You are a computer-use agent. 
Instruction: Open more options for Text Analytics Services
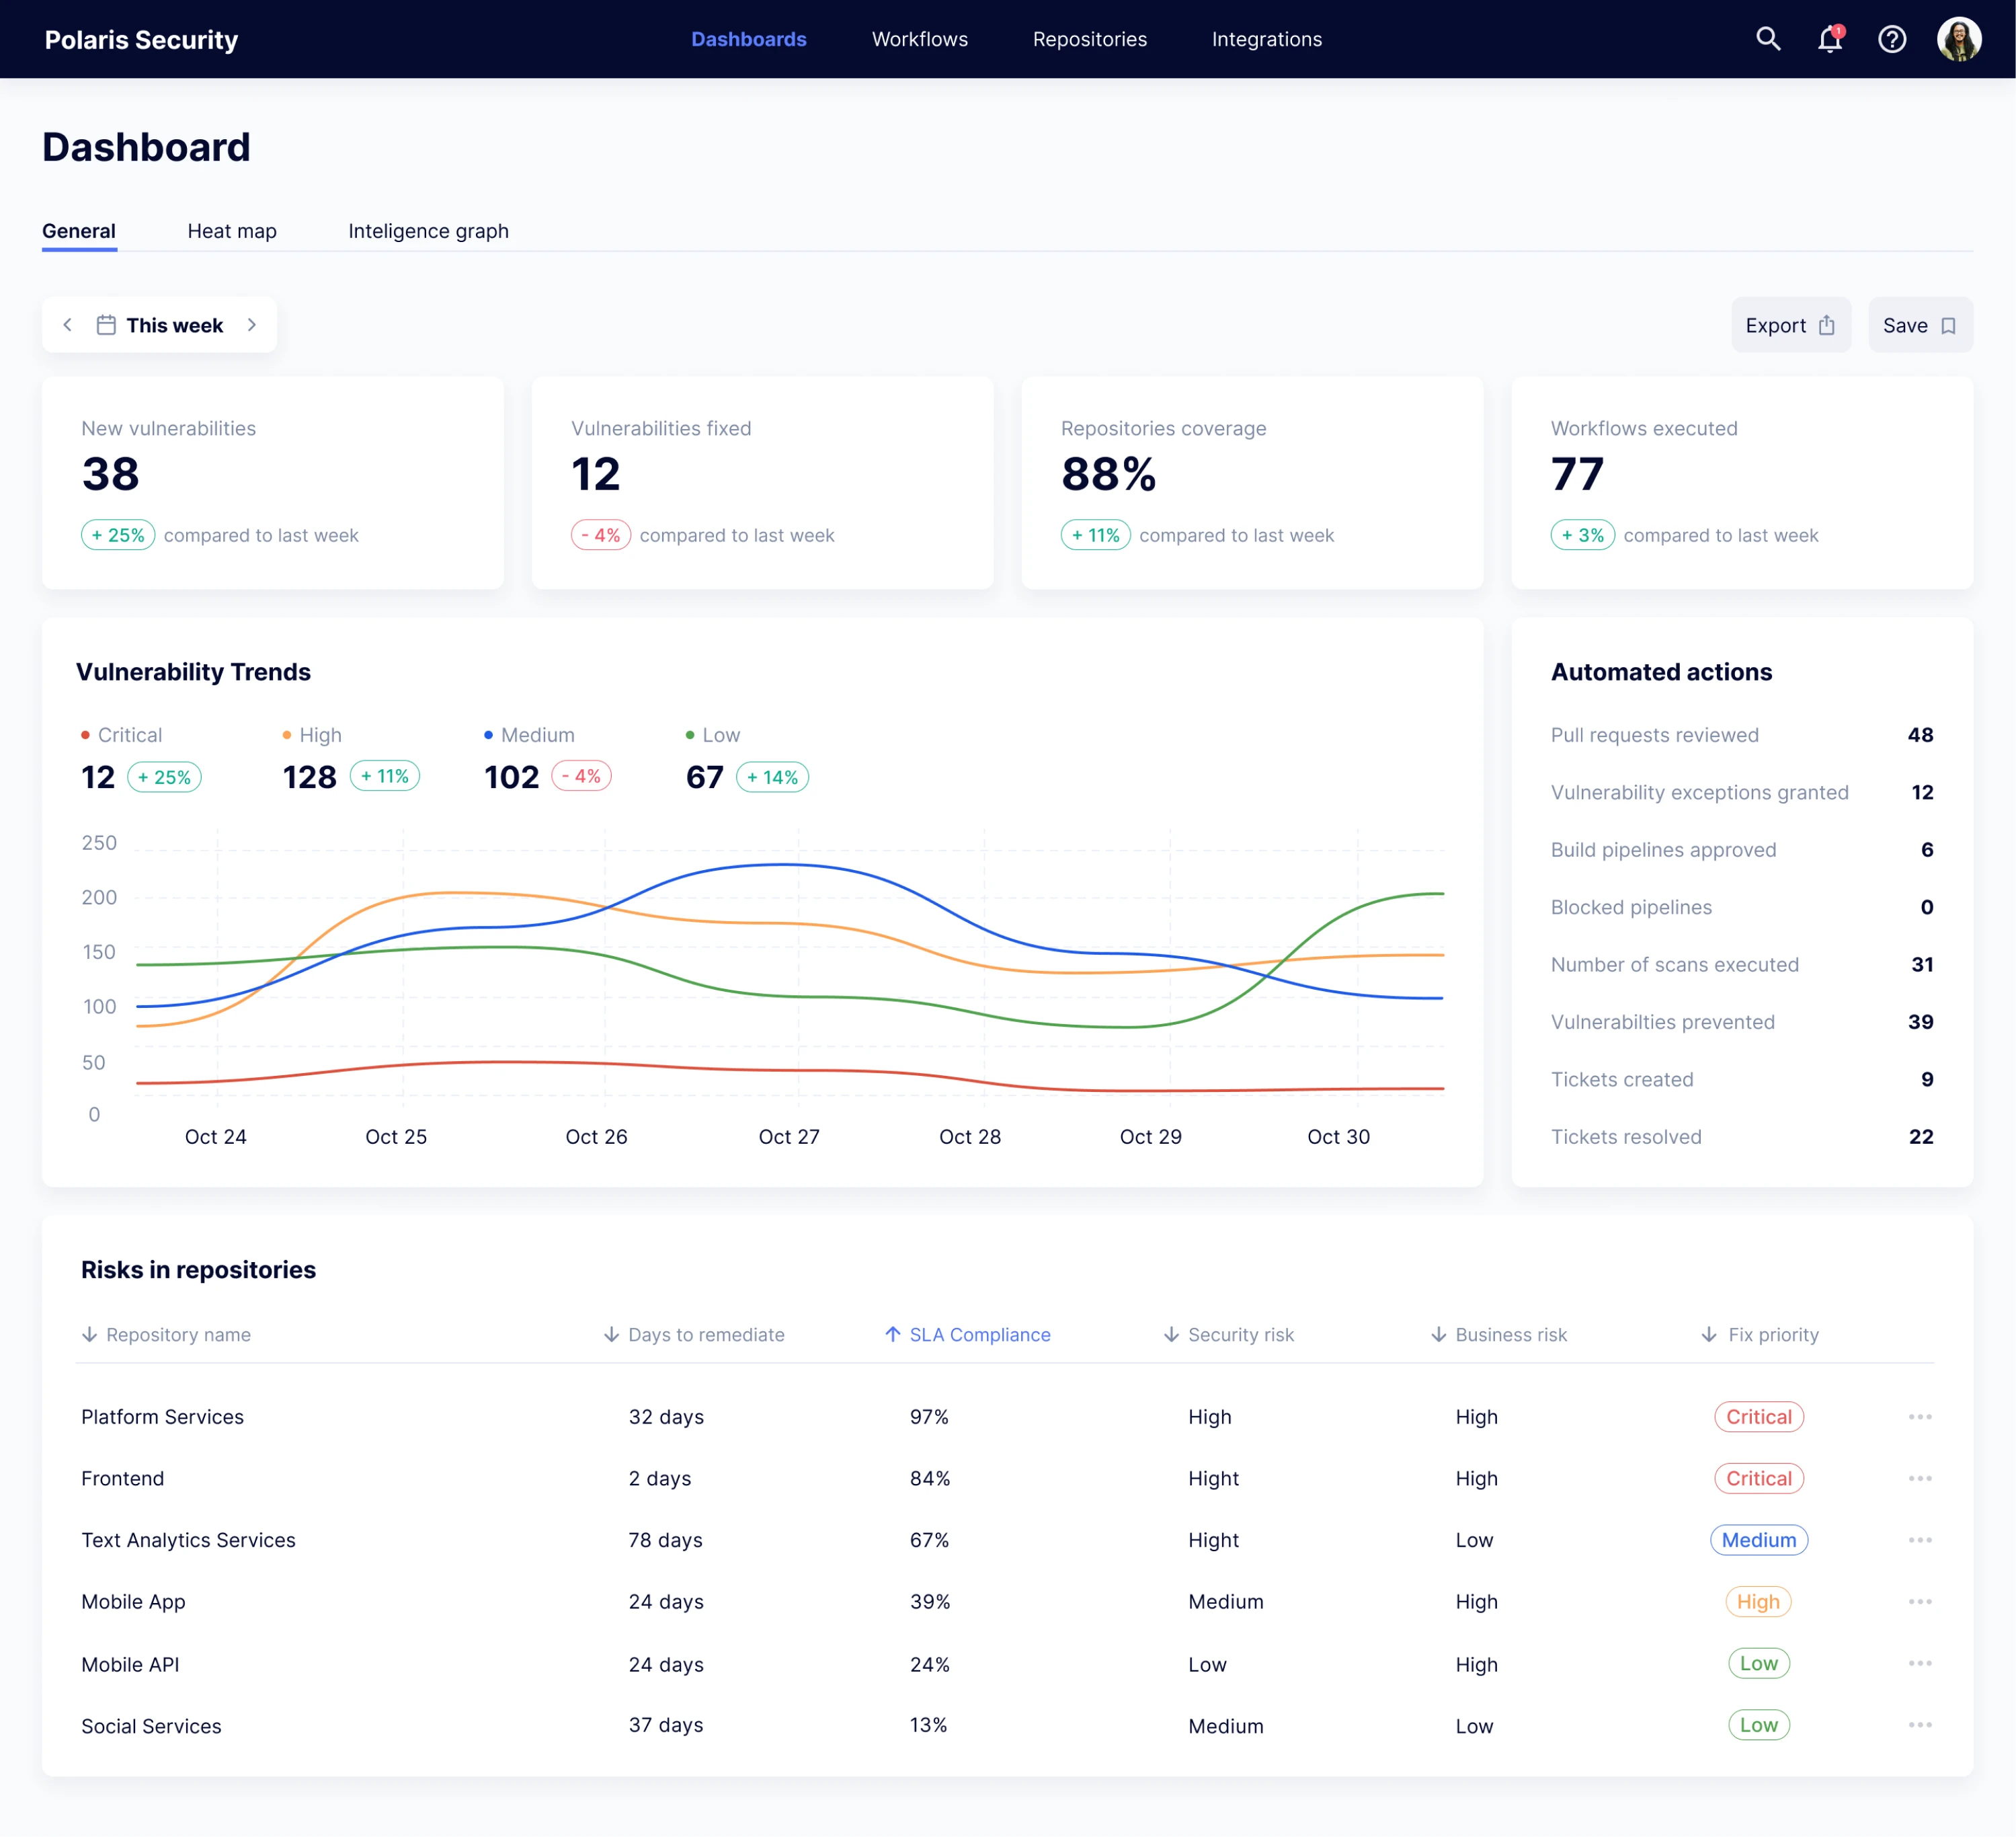pos(1919,1540)
